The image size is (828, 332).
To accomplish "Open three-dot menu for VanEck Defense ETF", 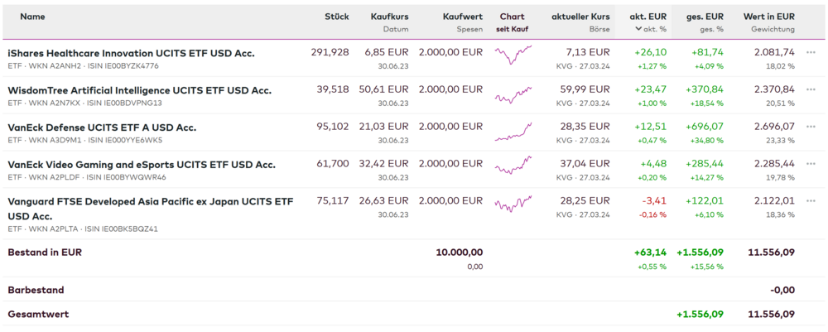I will click(x=811, y=127).
